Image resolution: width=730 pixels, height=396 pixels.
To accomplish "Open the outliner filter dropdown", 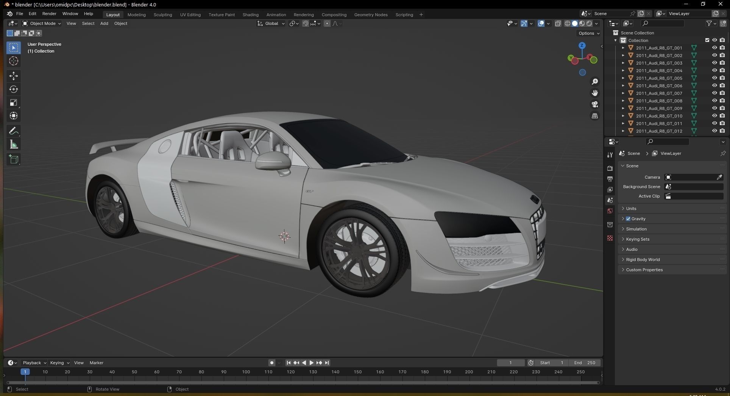I will coord(711,23).
